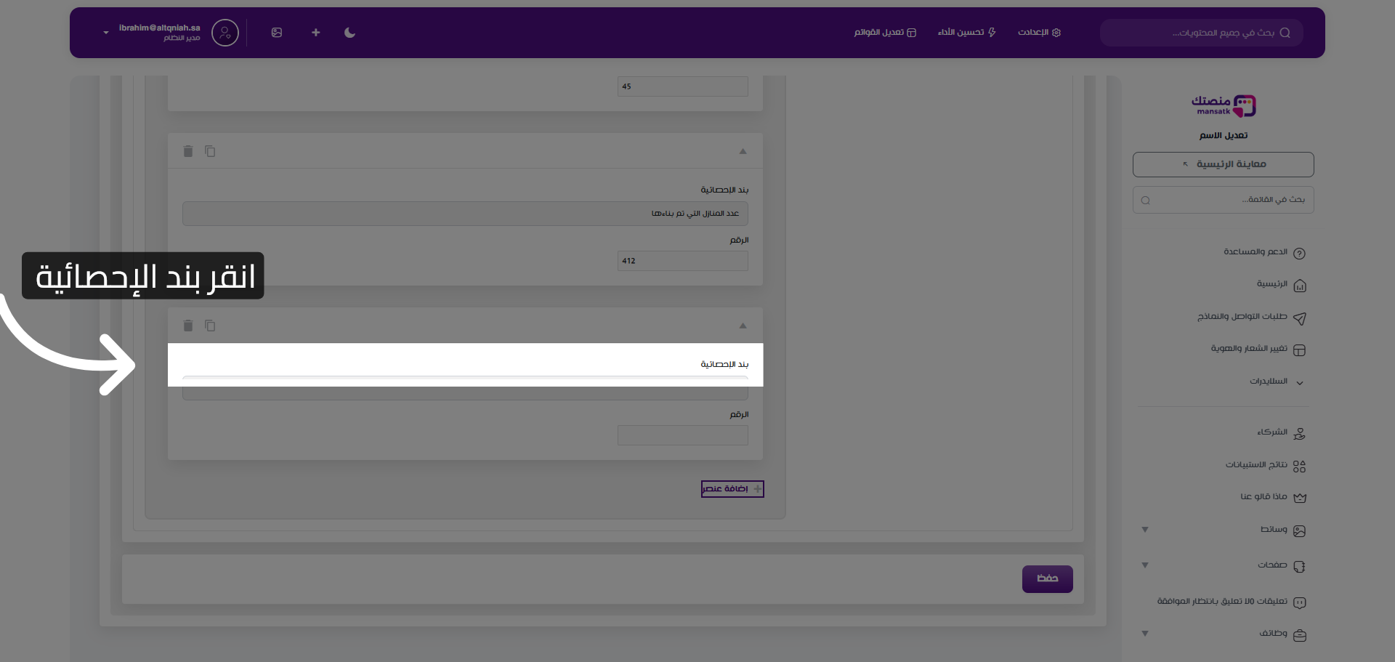Open the search icon in the sidebar search field

point(1146,200)
